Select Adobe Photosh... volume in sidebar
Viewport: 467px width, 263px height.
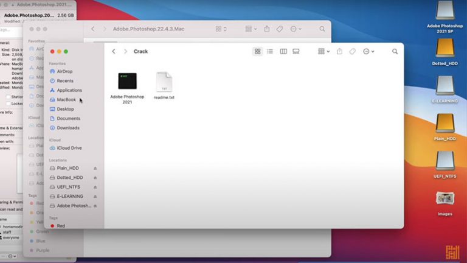(74, 206)
